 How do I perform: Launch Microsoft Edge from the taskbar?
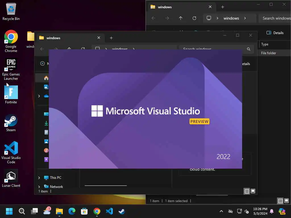click(72, 211)
